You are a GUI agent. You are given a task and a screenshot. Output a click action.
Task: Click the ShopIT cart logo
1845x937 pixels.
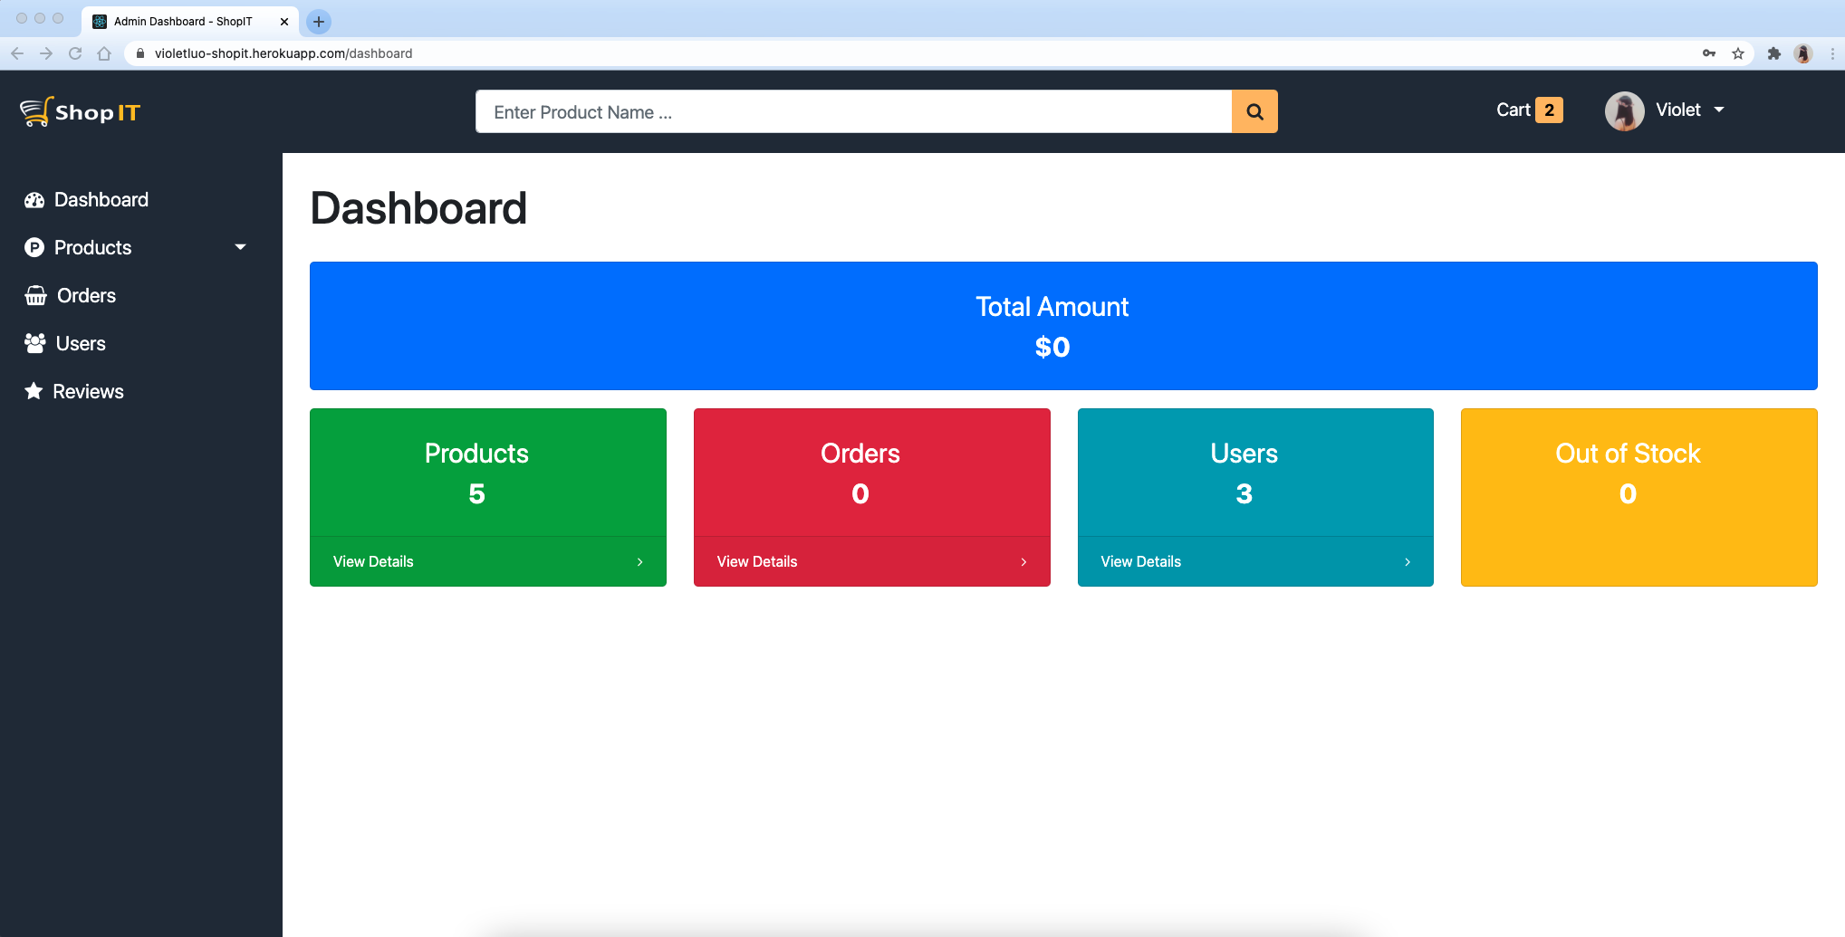(80, 111)
